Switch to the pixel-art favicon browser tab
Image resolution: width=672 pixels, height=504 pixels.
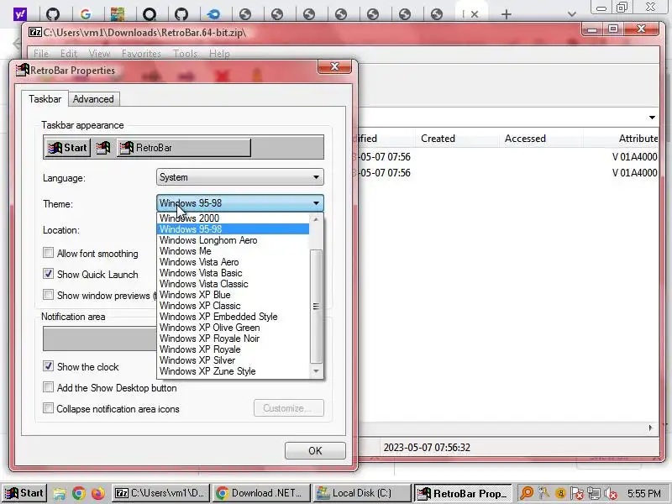(x=118, y=14)
